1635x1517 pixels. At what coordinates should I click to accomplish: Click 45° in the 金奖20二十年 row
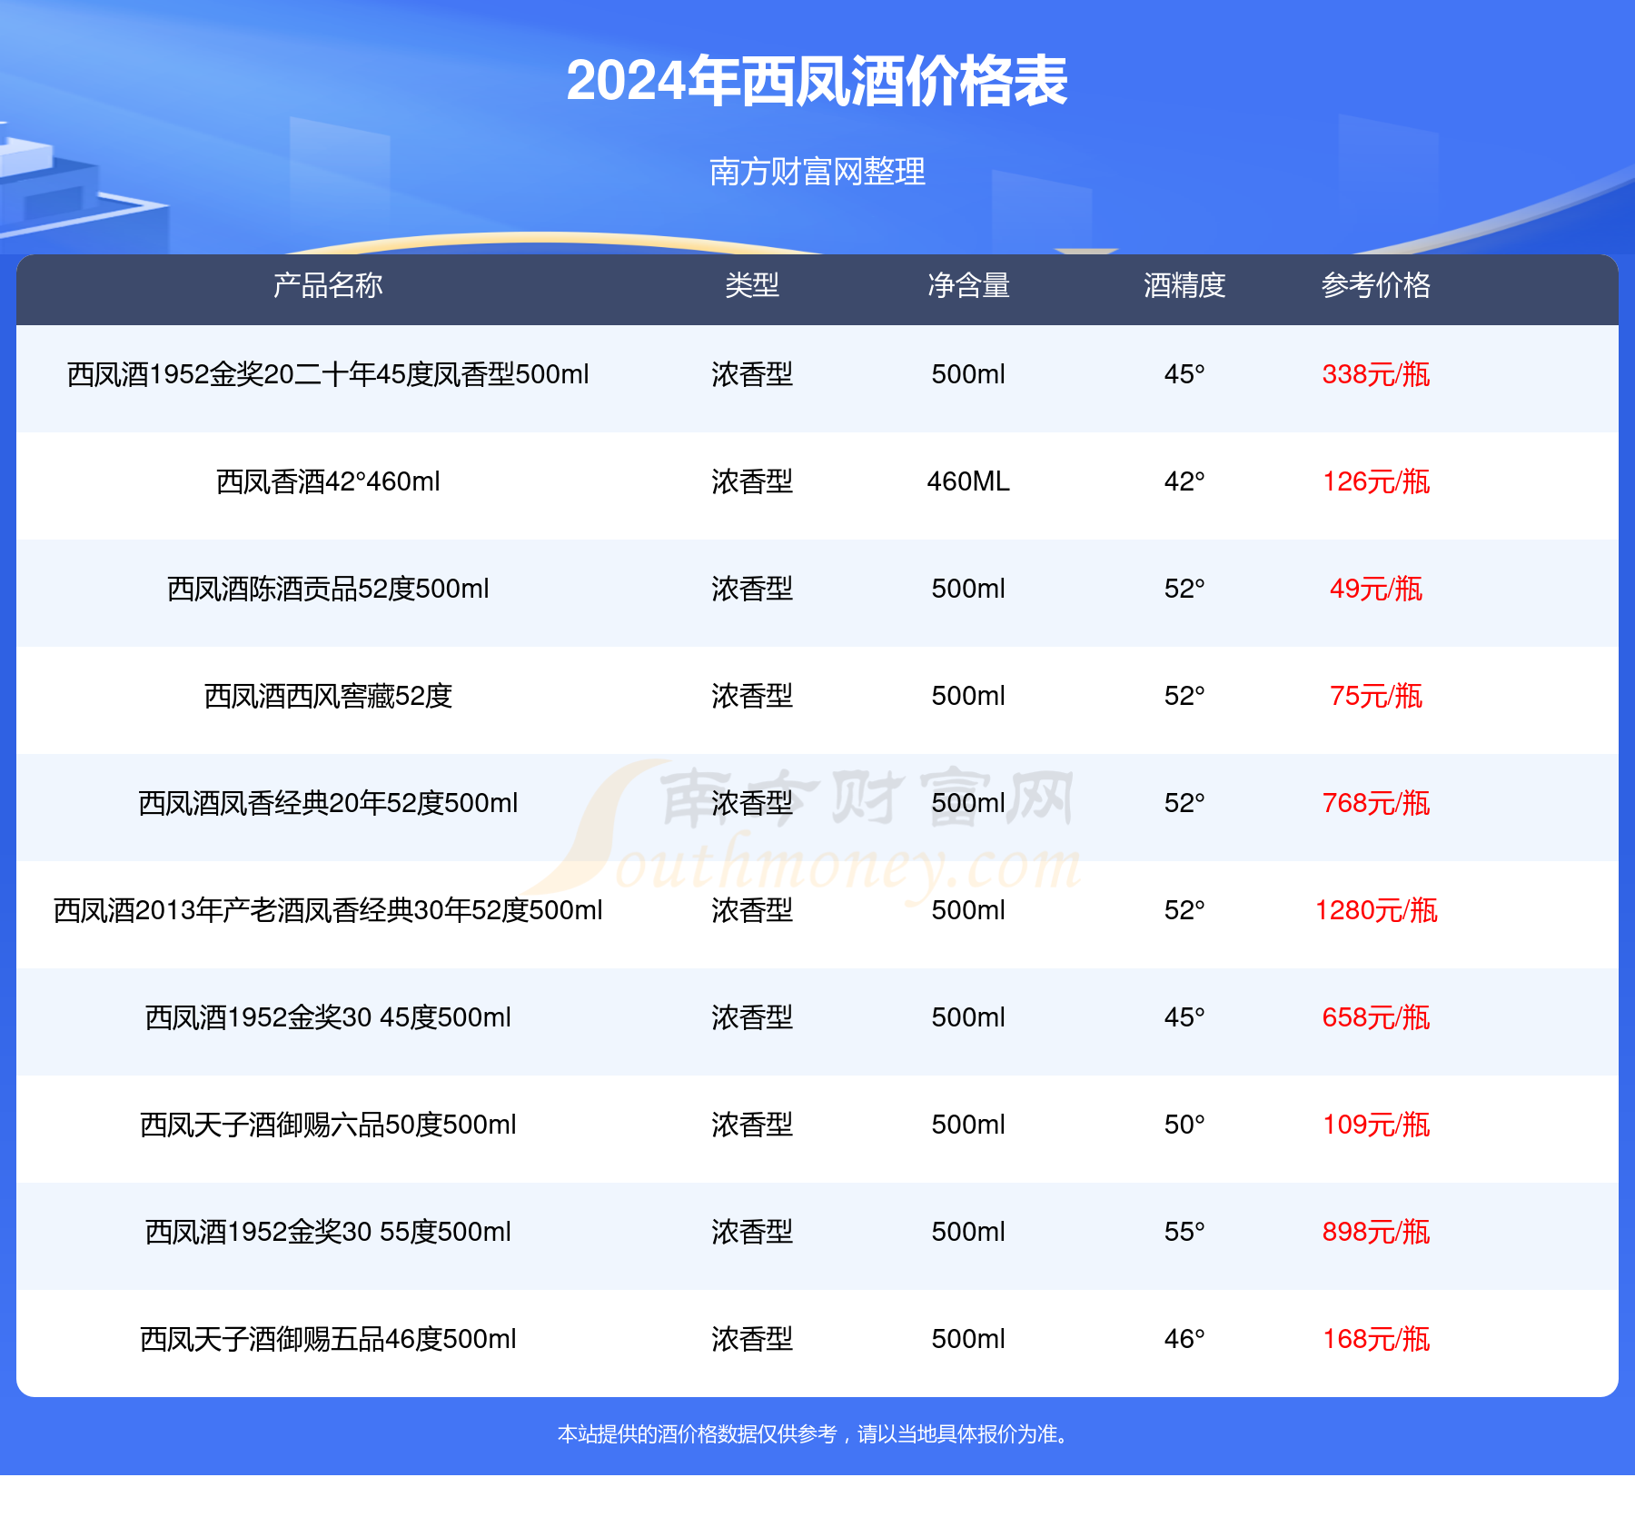1184,374
